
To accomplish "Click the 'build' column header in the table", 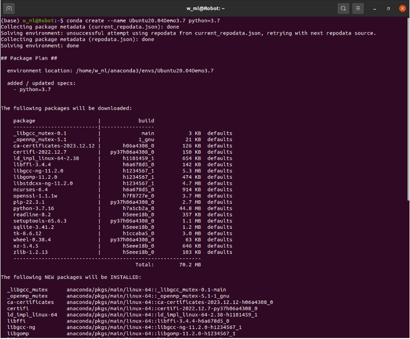I will (x=146, y=121).
